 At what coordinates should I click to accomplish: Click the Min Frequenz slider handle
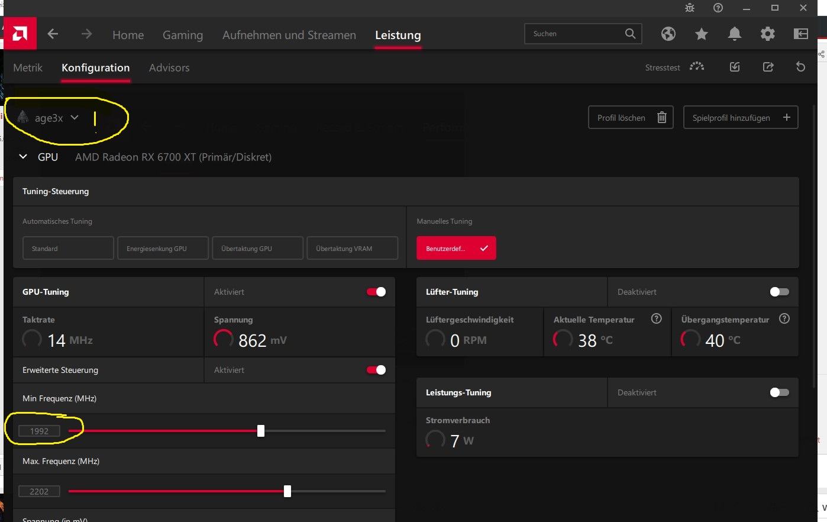tap(261, 431)
